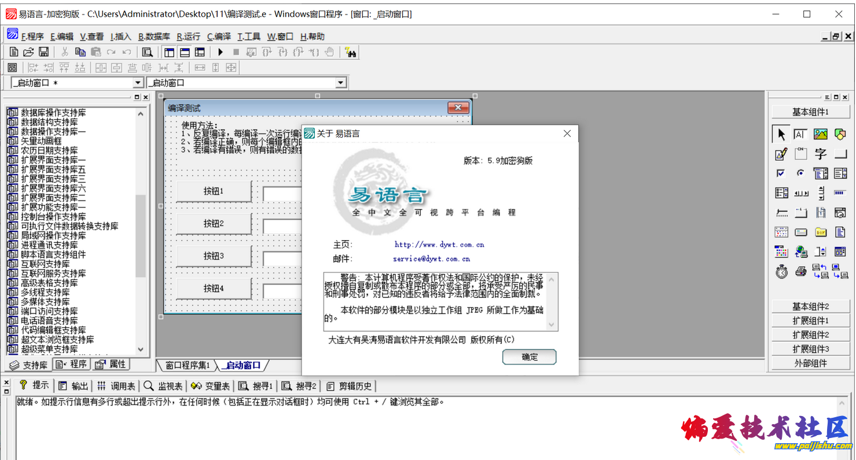This screenshot has height=460, width=856.
Task: Click the Save toolbar icon
Action: tap(42, 51)
